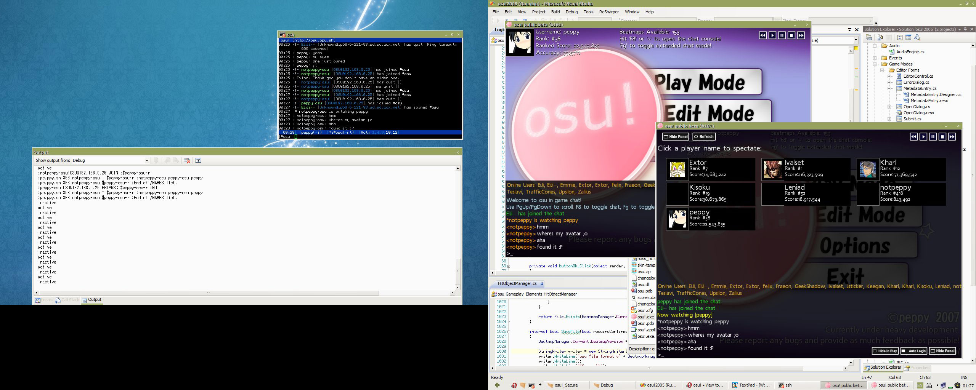Screen dimensions: 976x390
Task: Click next track in spectate-panel osu! window
Action: tap(952, 137)
